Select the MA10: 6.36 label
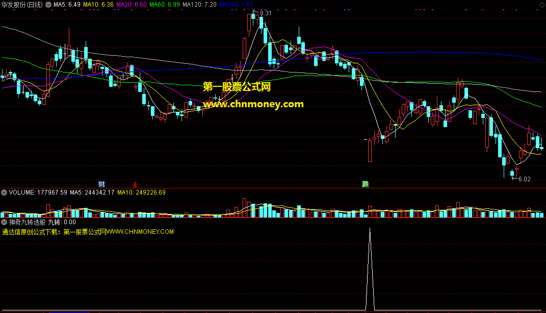This screenshot has height=313, width=546. tap(98, 5)
